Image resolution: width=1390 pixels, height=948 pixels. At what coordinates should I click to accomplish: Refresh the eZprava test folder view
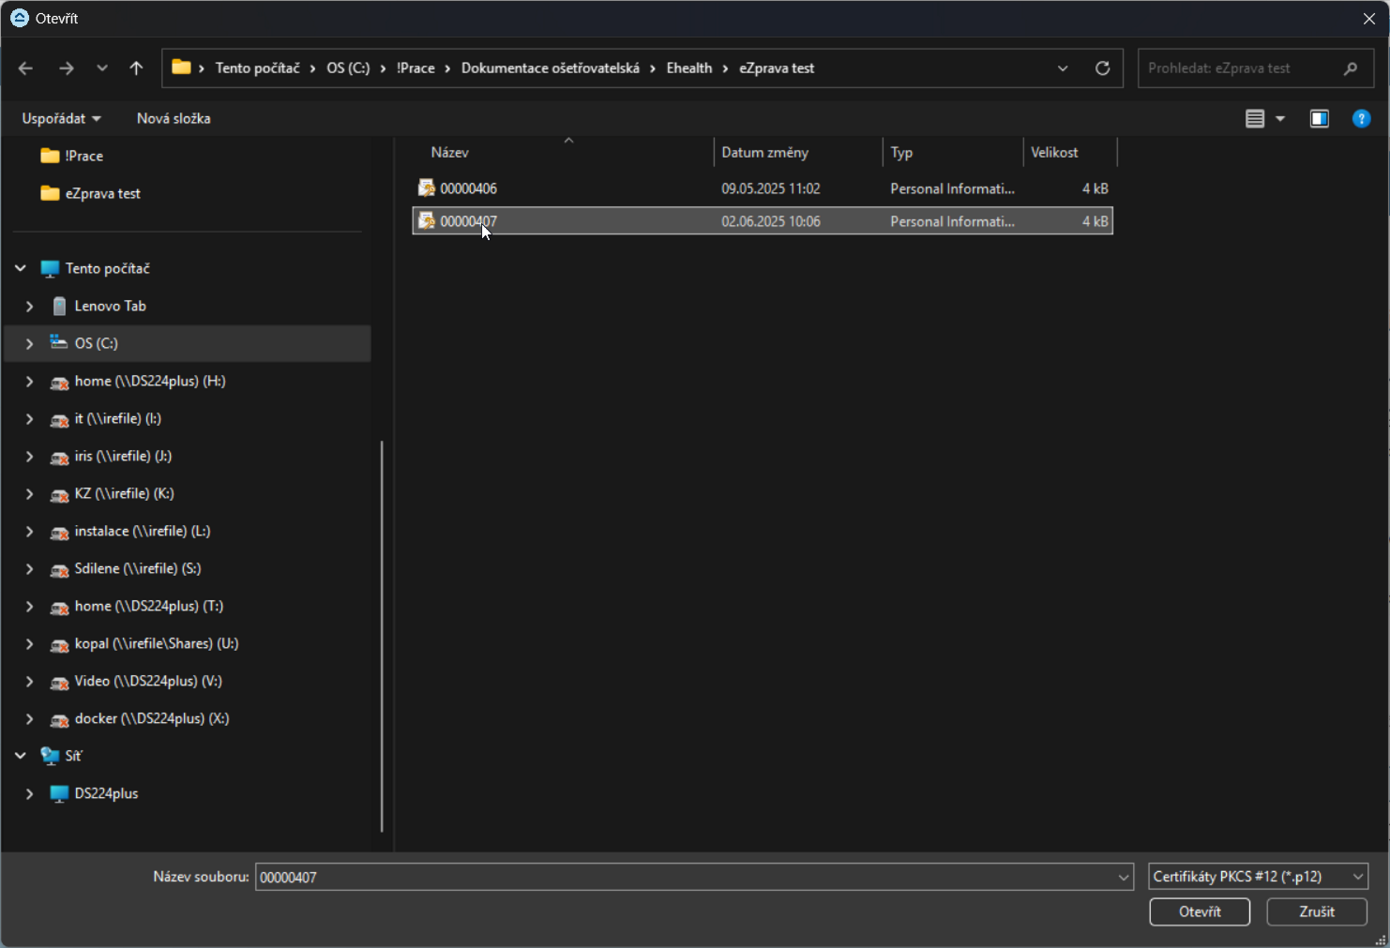click(1102, 68)
